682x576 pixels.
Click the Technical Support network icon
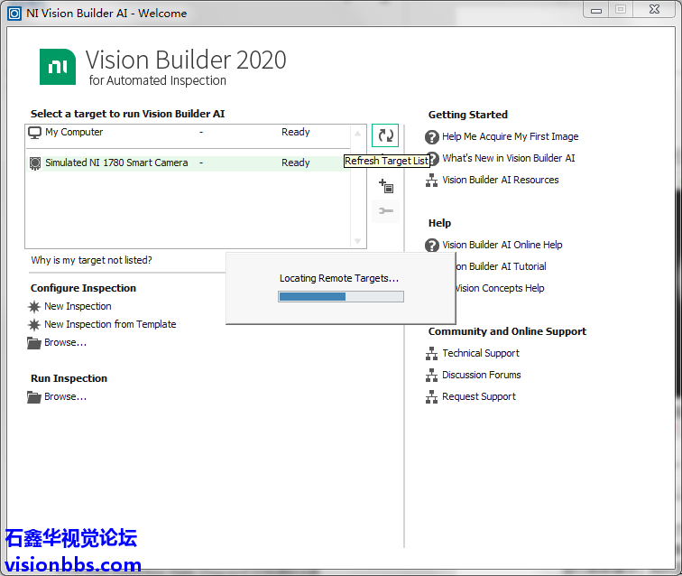[x=432, y=354]
